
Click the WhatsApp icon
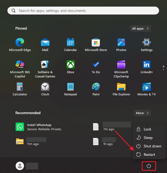20,127
